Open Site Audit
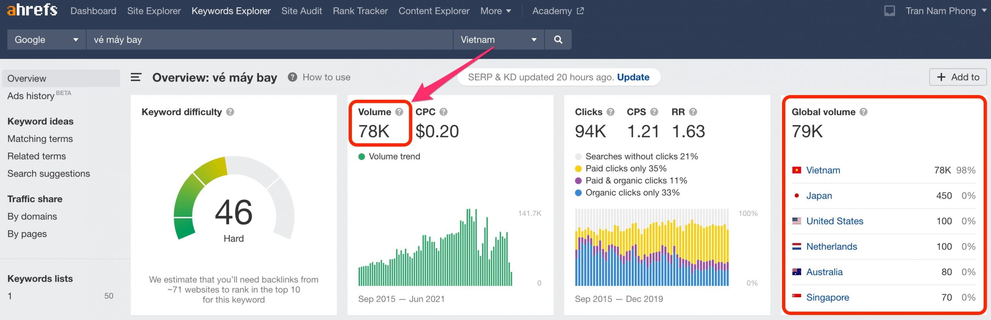Screen dimensions: 991x320 click(x=302, y=11)
